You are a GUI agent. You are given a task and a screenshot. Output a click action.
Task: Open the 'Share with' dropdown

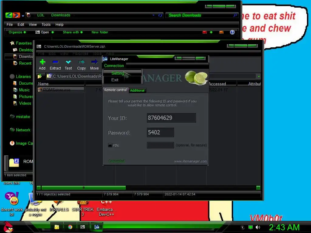73,32
